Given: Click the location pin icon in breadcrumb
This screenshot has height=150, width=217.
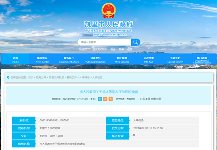Looking at the screenshot, I should [8, 78].
